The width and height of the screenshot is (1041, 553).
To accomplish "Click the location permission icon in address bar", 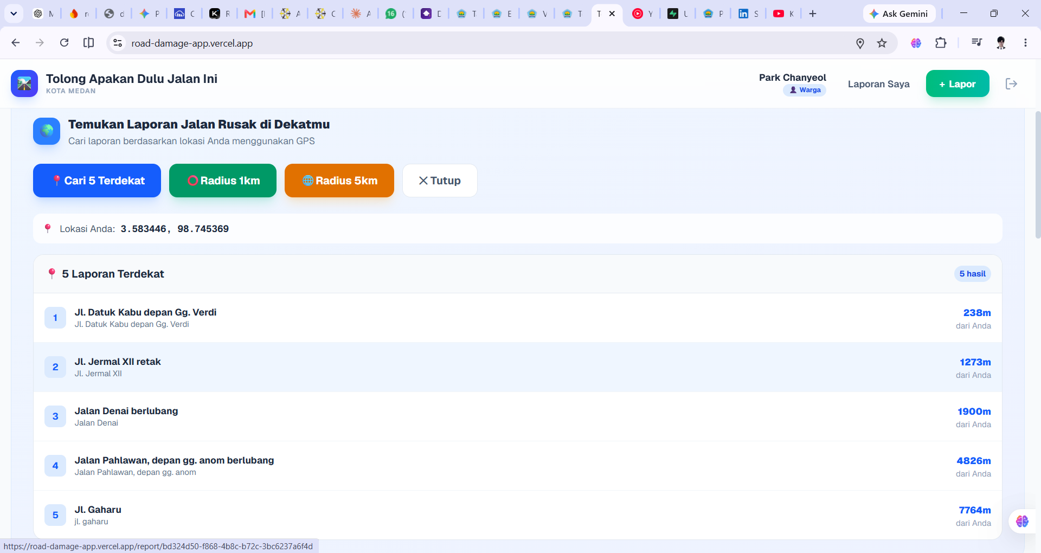I will pyautogui.click(x=860, y=43).
